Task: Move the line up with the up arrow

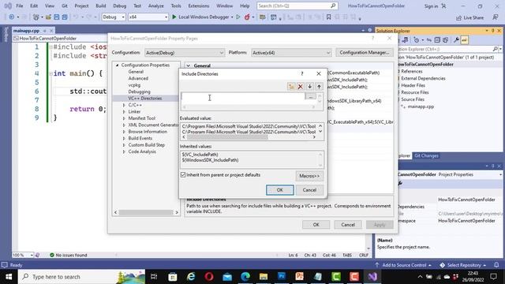Action: coord(319,86)
